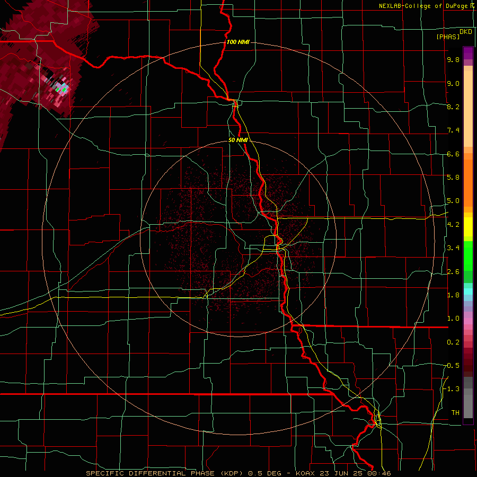Screen dimensions: 477x477
Task: Click the 4.2 legend value
Action: (453, 225)
